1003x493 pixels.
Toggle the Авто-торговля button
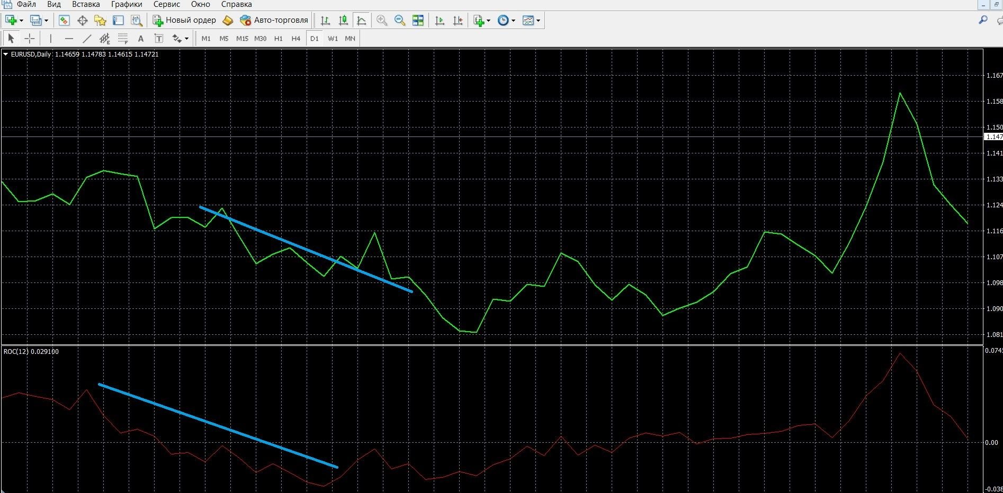pos(274,20)
